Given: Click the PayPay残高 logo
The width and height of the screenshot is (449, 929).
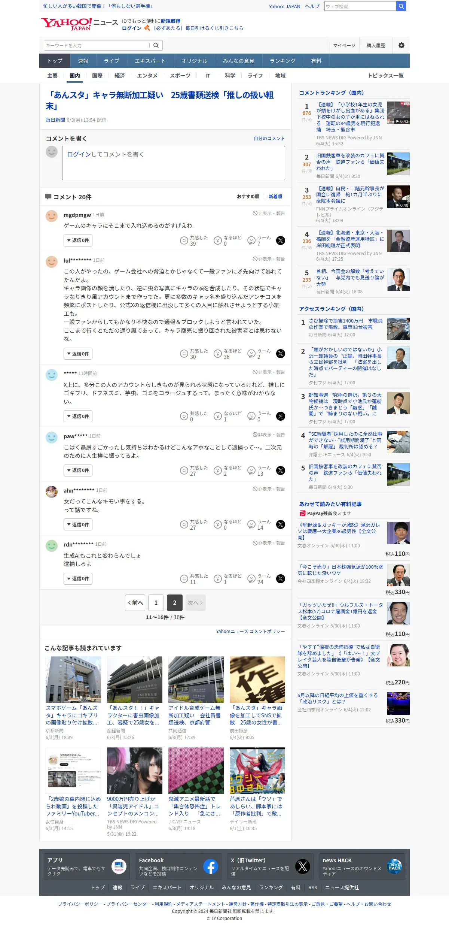Looking at the screenshot, I should (x=303, y=514).
